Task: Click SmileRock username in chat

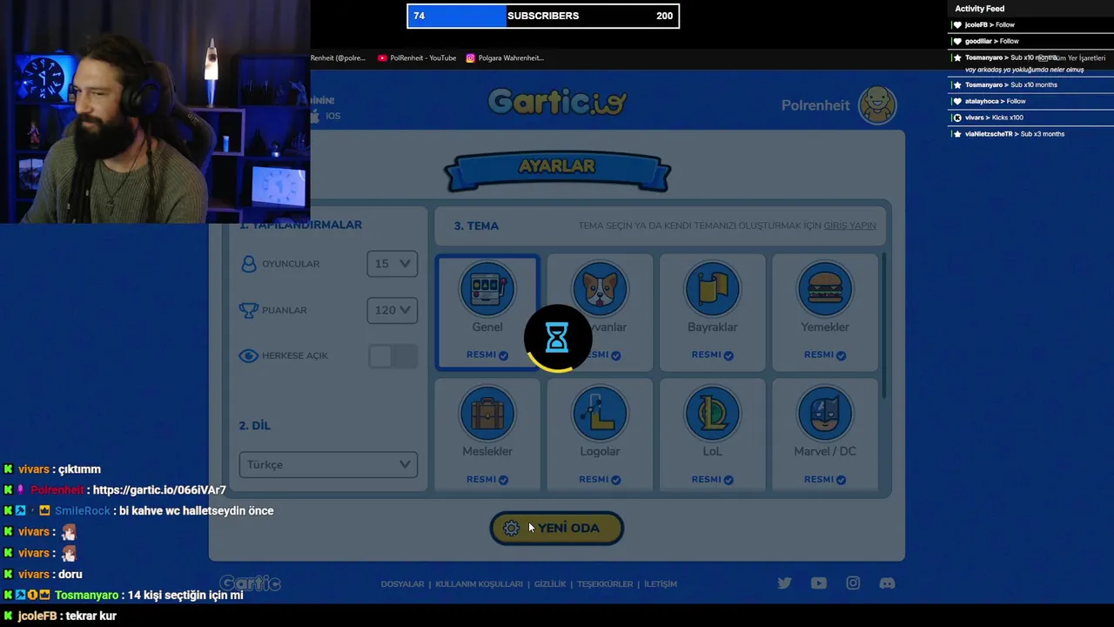Action: click(x=83, y=511)
